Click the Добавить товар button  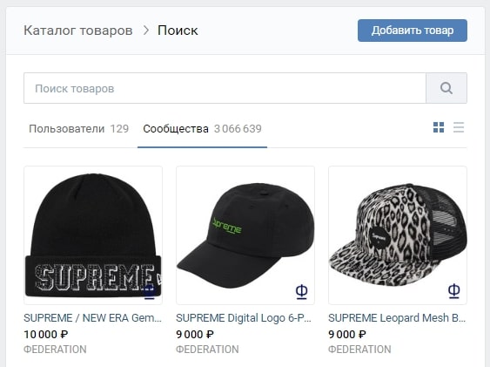pyautogui.click(x=413, y=31)
